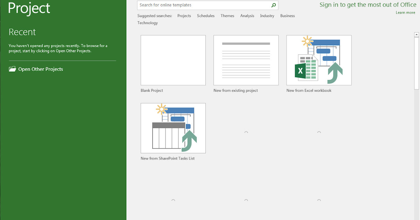Select the Projects suggested search
The height and width of the screenshot is (220, 420).
(184, 16)
